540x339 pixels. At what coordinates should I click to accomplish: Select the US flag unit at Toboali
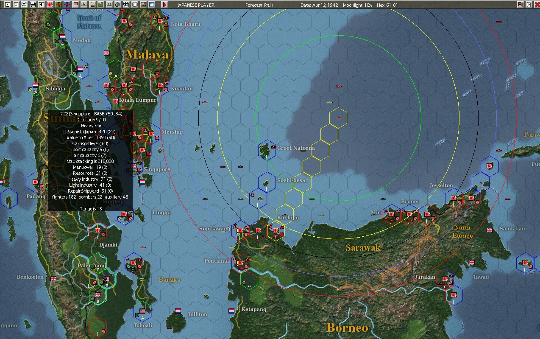pos(142,311)
